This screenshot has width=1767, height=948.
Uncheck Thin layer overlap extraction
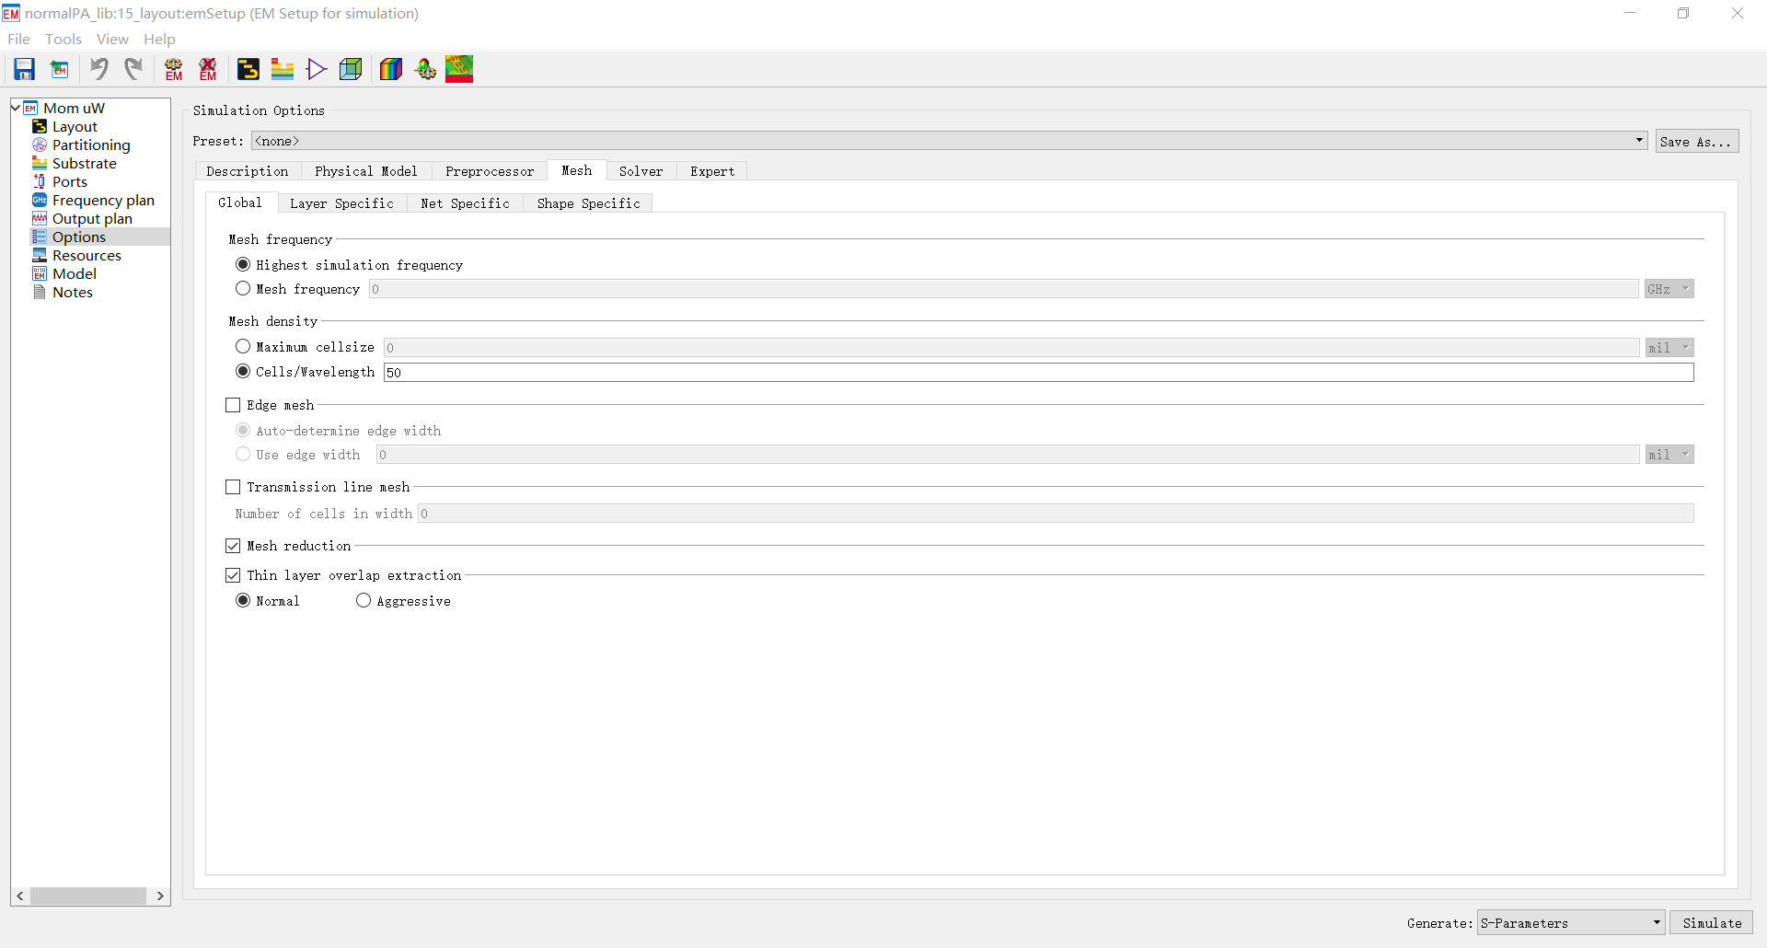[233, 575]
